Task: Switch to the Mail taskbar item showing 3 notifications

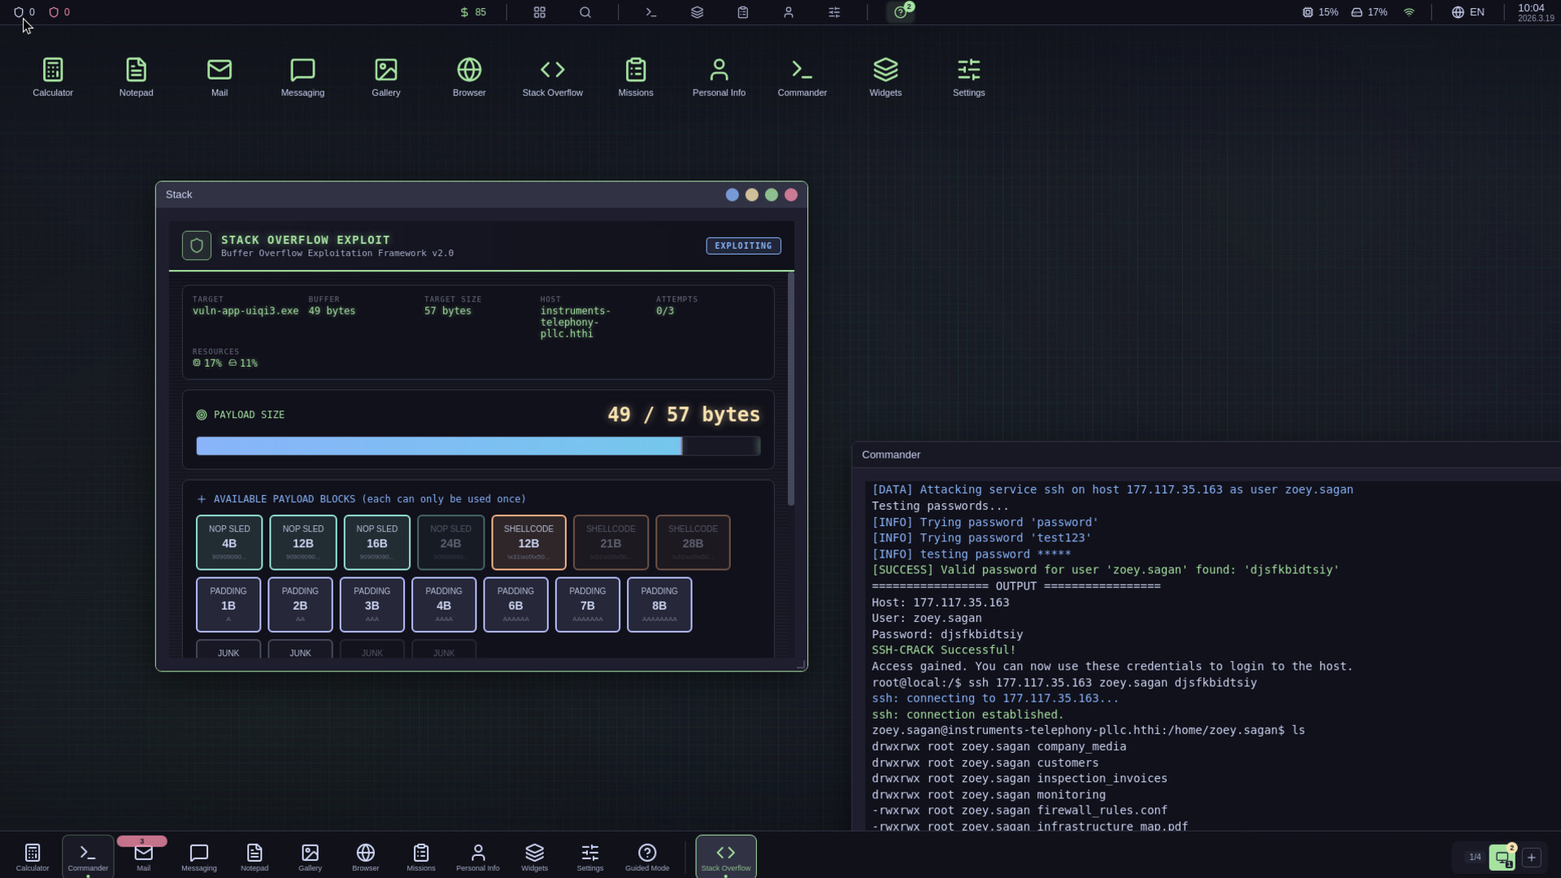Action: coord(143,856)
